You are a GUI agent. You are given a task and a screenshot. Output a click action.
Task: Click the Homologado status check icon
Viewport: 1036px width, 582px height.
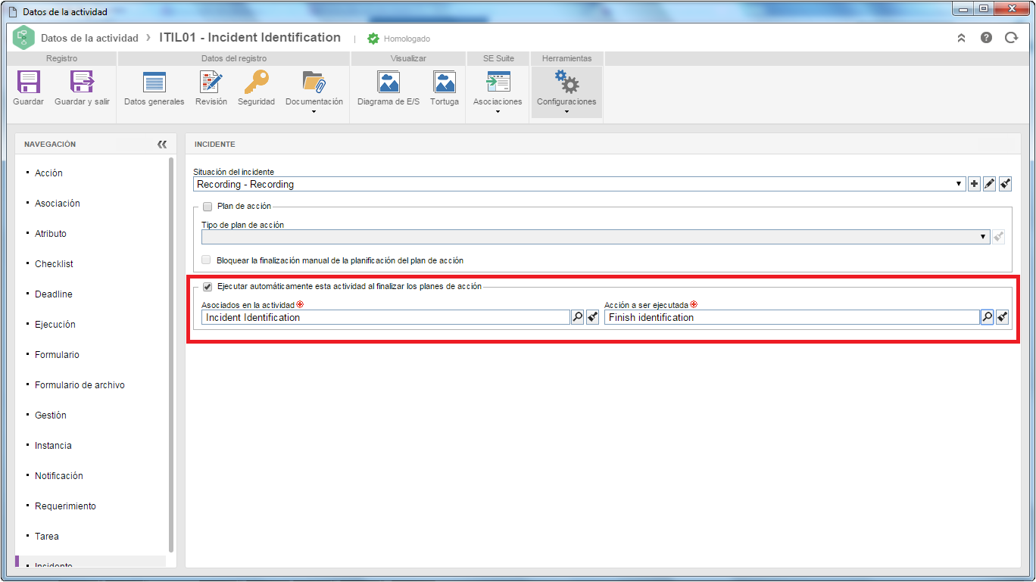point(373,39)
